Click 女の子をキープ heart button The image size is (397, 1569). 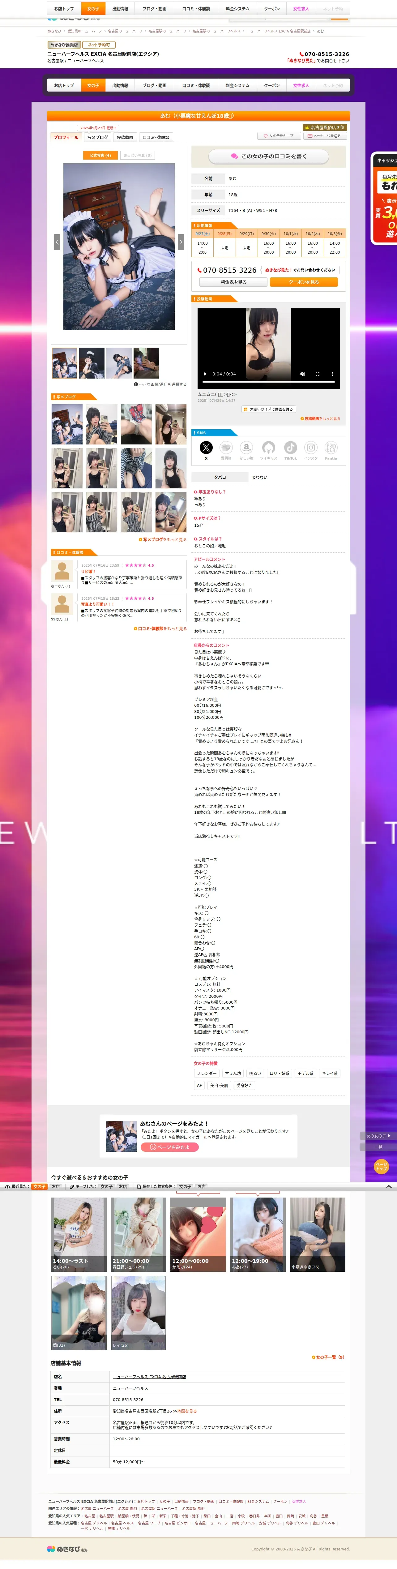pyautogui.click(x=278, y=136)
